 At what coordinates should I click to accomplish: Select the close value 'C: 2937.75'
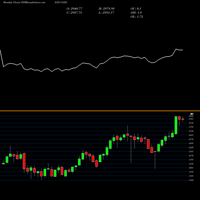point(74,13)
